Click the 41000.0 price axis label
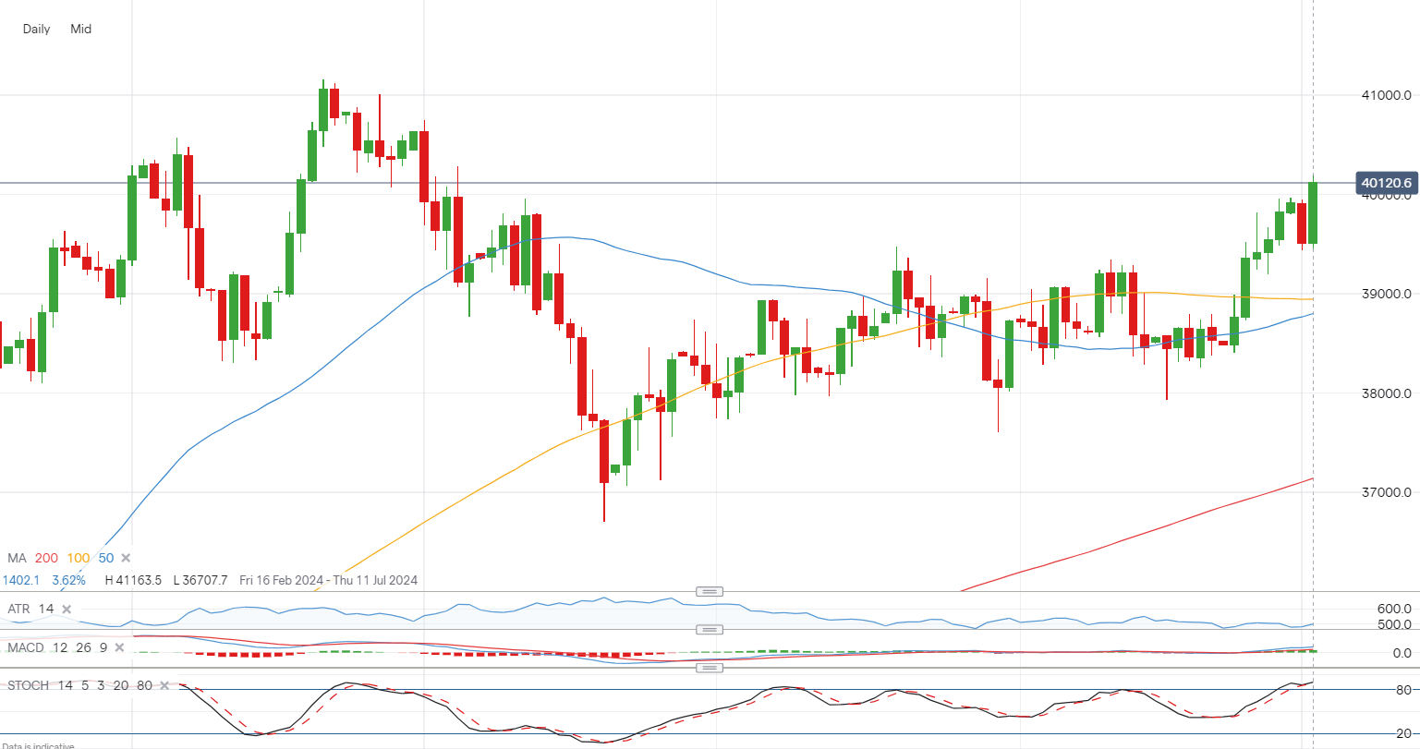1420x749 pixels. point(1387,95)
